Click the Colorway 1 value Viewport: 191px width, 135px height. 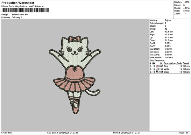pyautogui.click(x=17, y=18)
